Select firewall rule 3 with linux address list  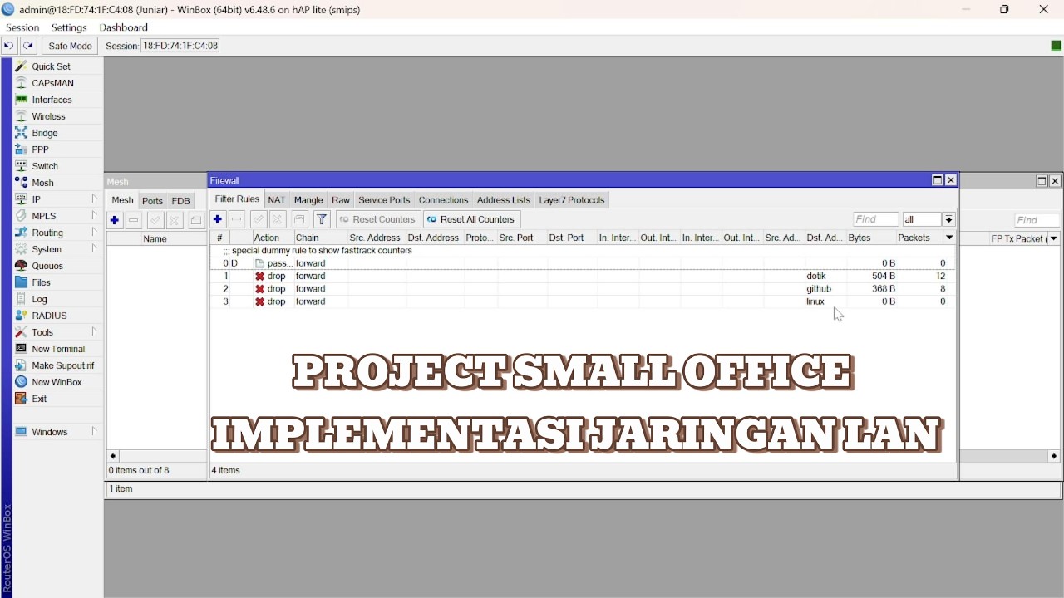coord(583,301)
